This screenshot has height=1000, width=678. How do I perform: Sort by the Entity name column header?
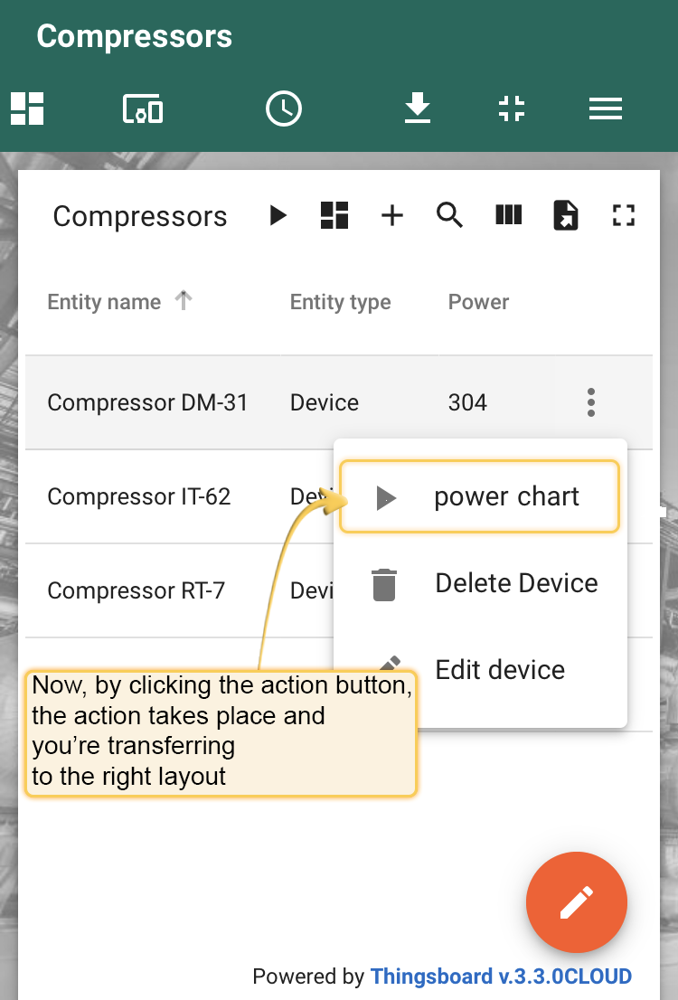tap(104, 302)
